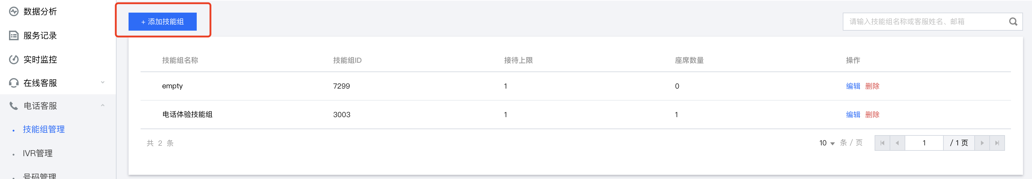Expand the 在线客服 submenu chevron
This screenshot has height=179, width=1032.
click(103, 83)
